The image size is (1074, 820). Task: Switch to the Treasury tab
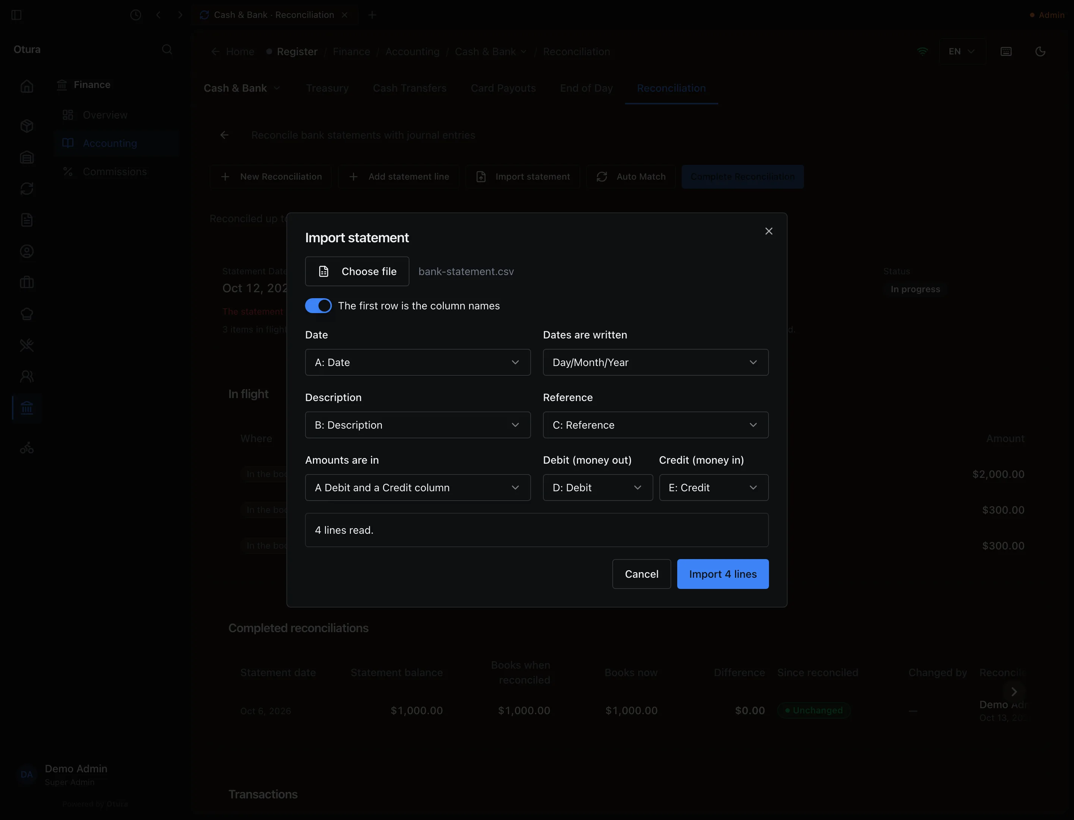pyautogui.click(x=327, y=88)
